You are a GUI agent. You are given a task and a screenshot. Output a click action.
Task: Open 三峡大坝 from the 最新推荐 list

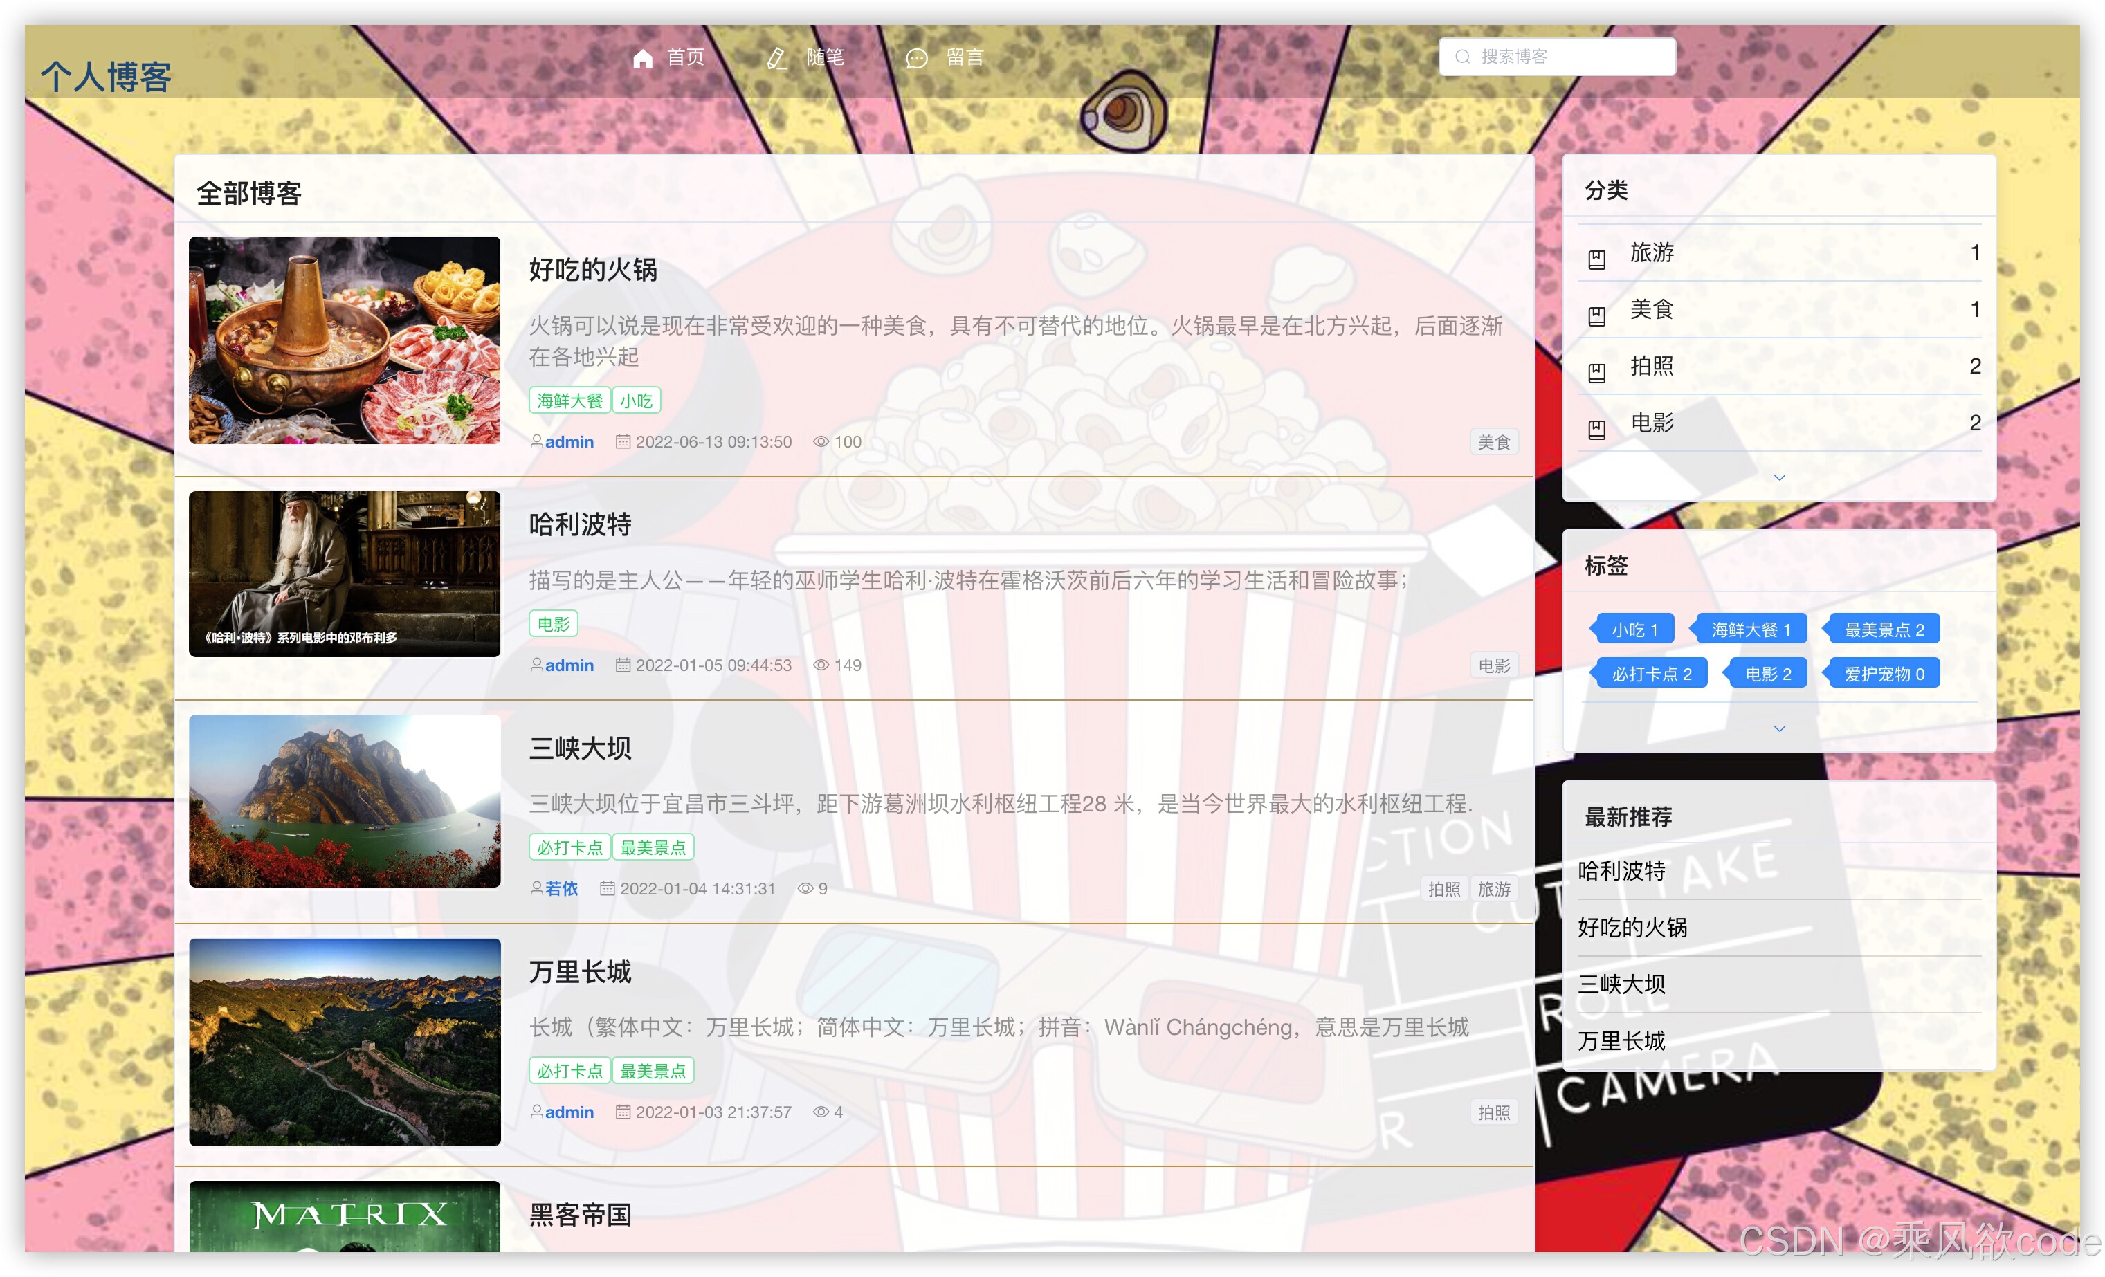[1622, 984]
